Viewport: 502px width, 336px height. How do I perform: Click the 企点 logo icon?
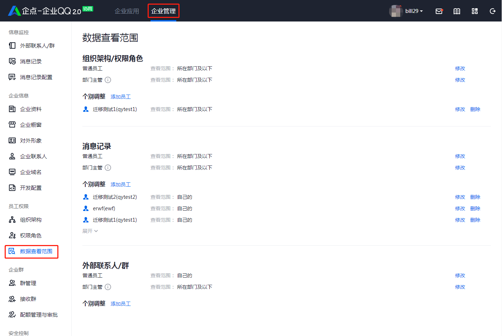pyautogui.click(x=14, y=11)
